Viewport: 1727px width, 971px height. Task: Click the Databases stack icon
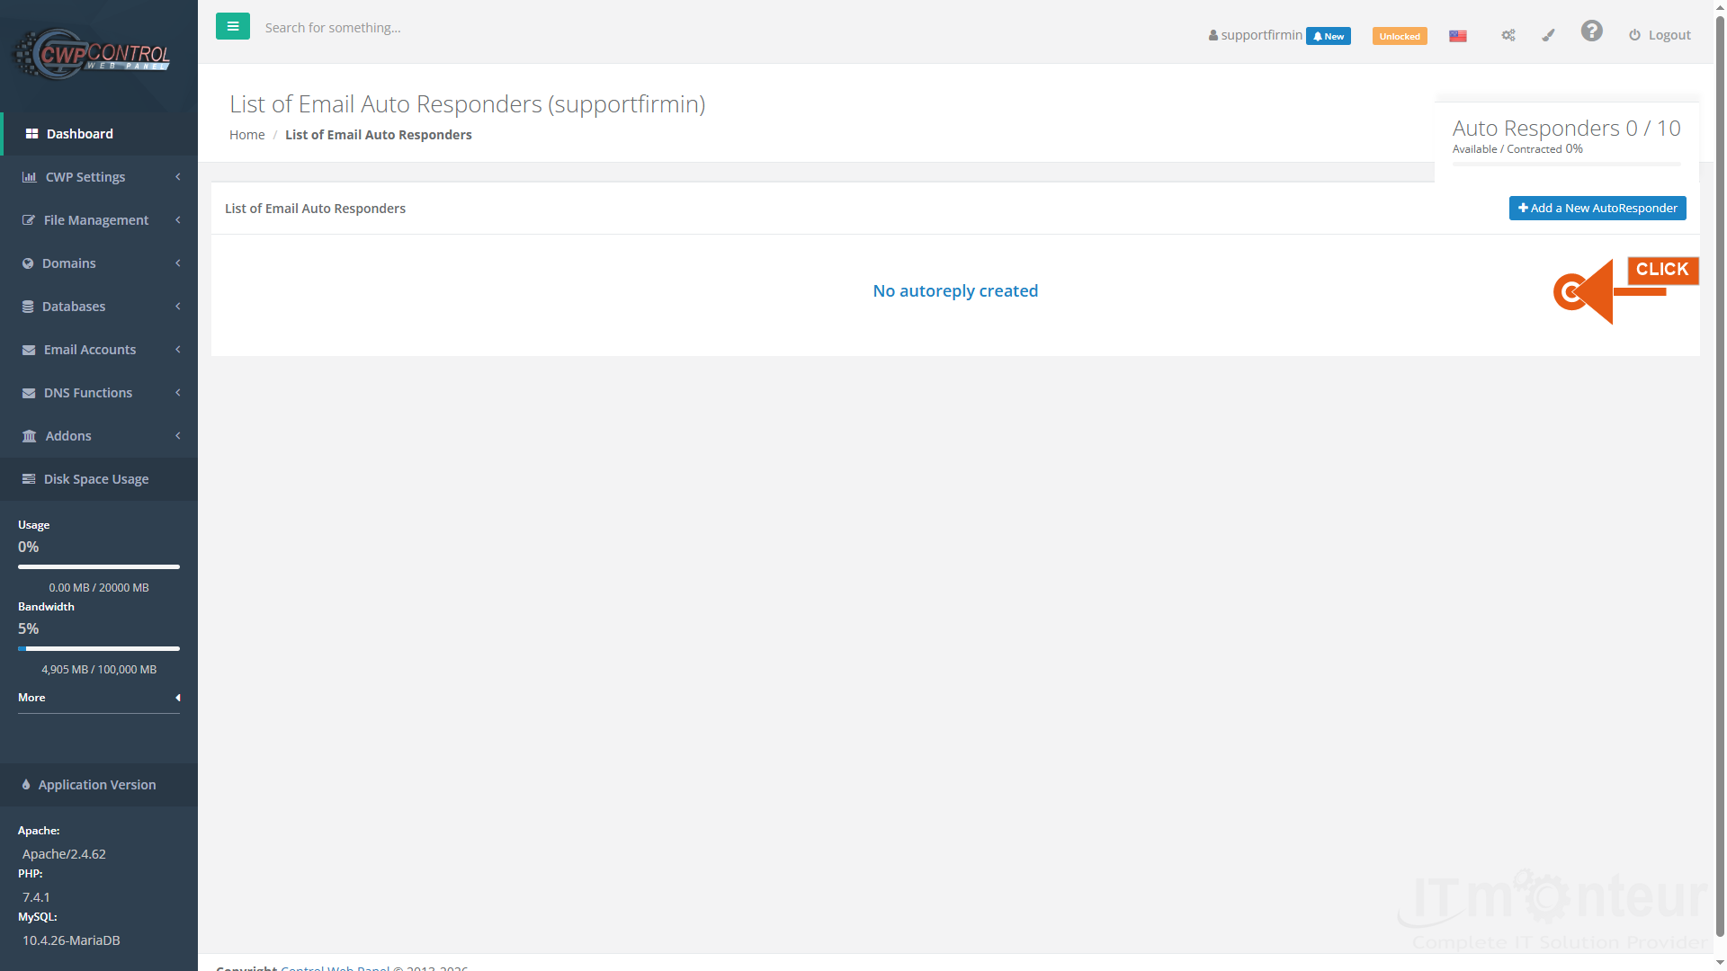pos(28,307)
